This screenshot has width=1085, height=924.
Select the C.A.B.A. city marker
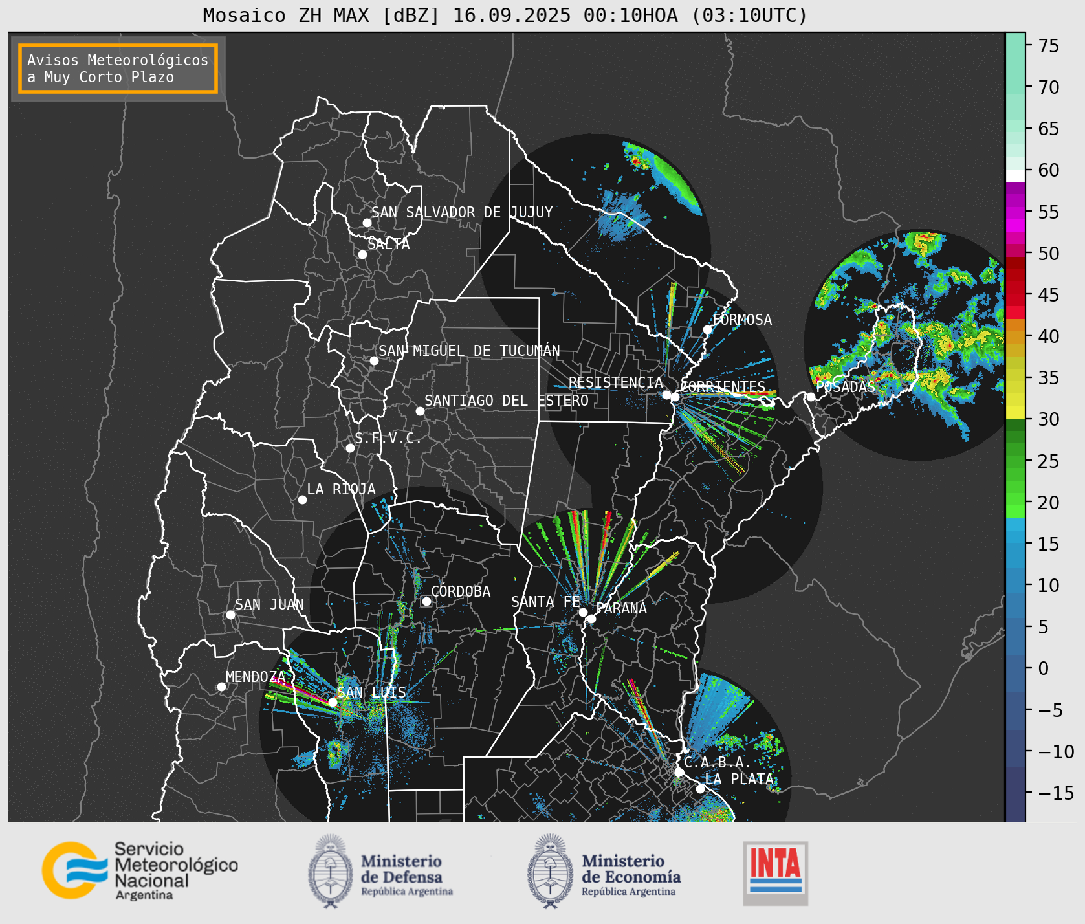[x=679, y=772]
